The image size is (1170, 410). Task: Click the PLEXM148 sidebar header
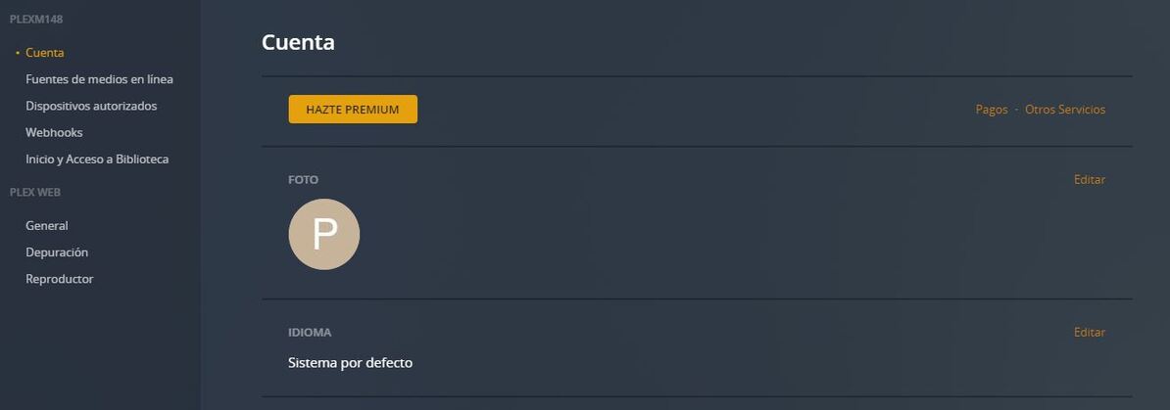coord(36,20)
